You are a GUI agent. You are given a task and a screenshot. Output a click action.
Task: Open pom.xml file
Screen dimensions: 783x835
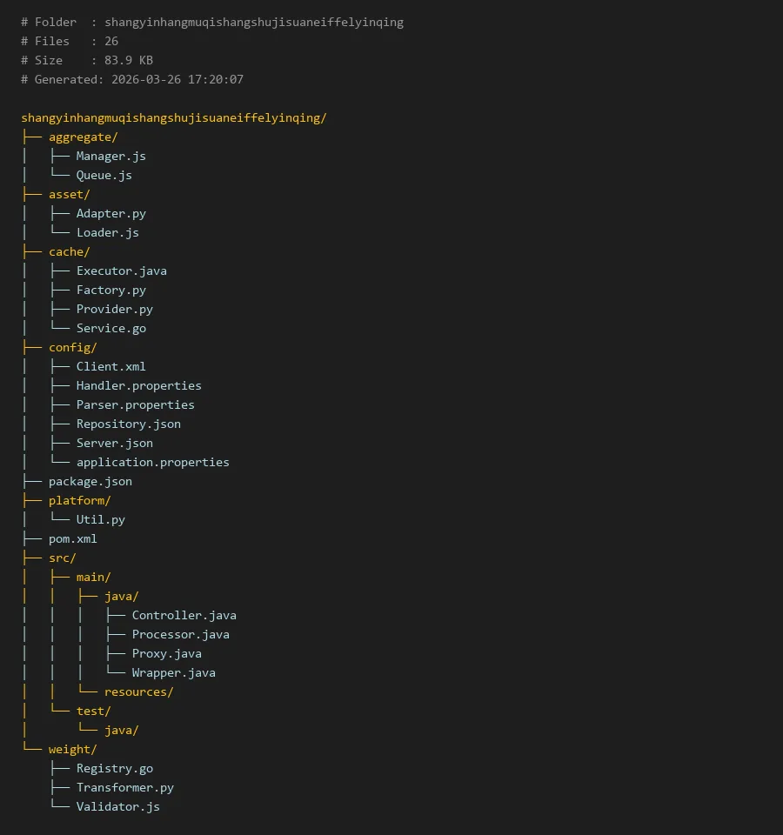click(72, 538)
